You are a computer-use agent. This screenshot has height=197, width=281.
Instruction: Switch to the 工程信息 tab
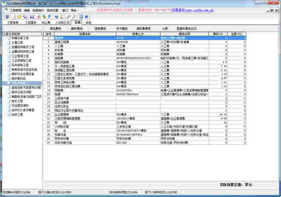(x=13, y=23)
